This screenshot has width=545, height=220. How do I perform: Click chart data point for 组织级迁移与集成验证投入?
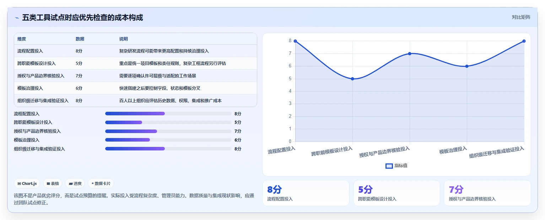point(524,41)
